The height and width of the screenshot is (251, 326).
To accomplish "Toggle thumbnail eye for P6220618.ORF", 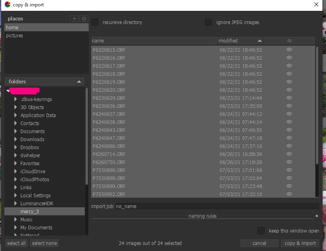I will click(289, 74).
